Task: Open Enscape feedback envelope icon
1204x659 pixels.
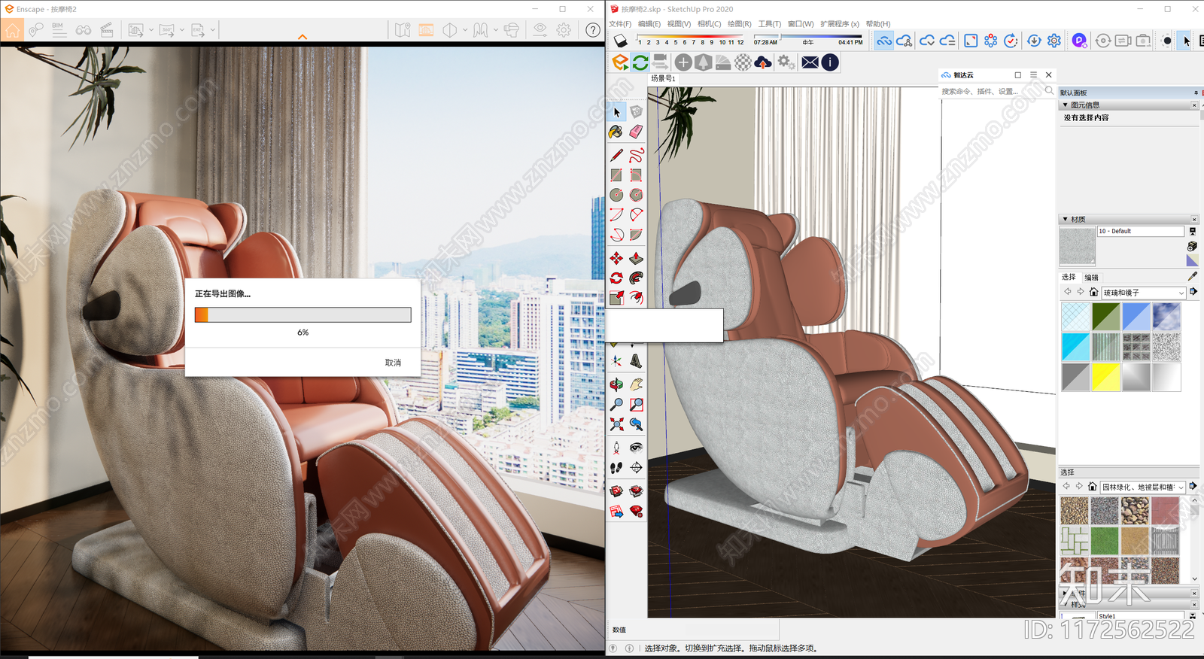Action: (810, 62)
